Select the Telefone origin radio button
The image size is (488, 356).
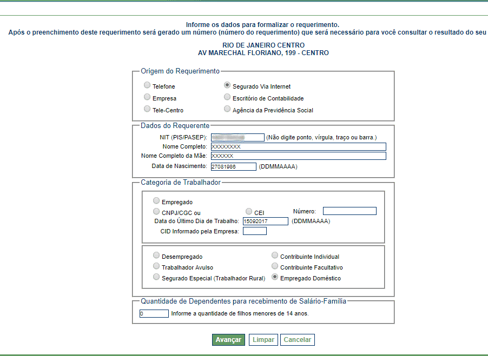(147, 85)
